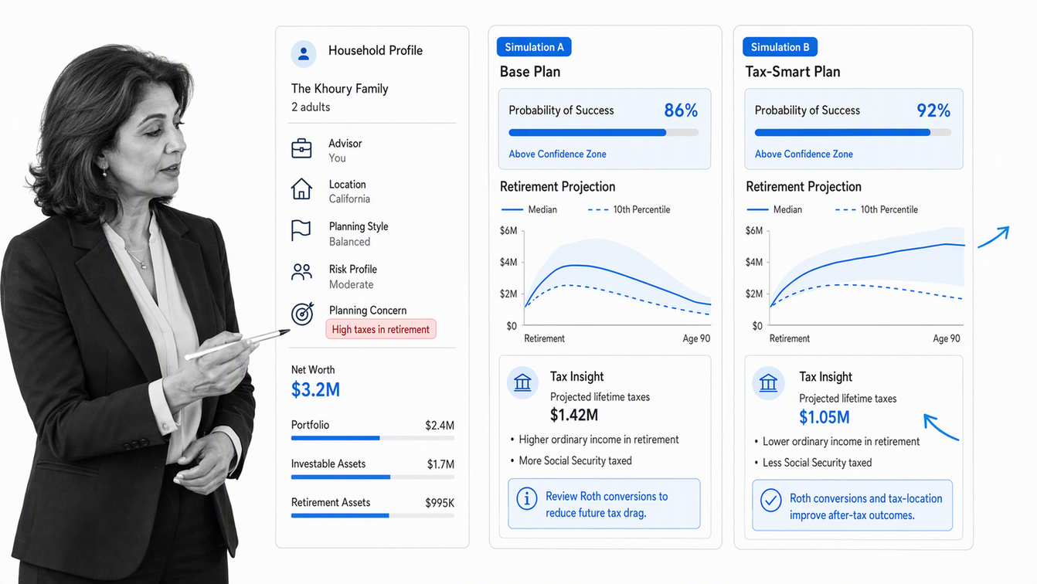Select the Planning Style flag icon
The image size is (1037, 584).
tap(301, 230)
